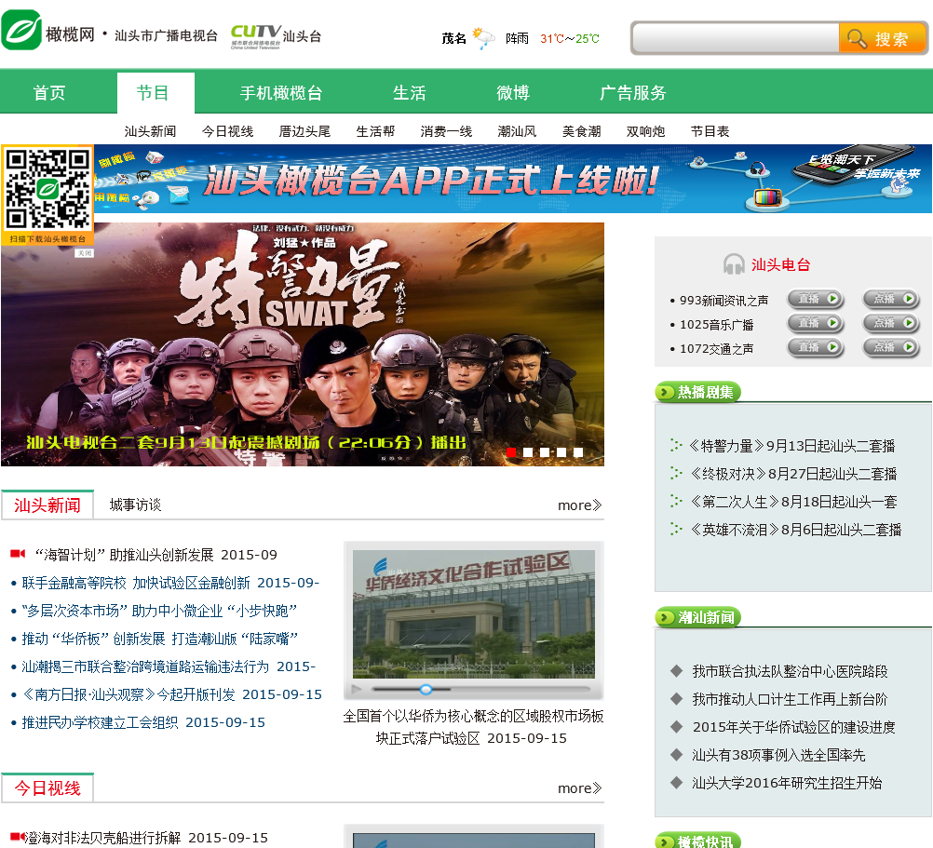Select the fourth slideshow indicator dot
Screen dimensions: 933x848
(x=561, y=452)
